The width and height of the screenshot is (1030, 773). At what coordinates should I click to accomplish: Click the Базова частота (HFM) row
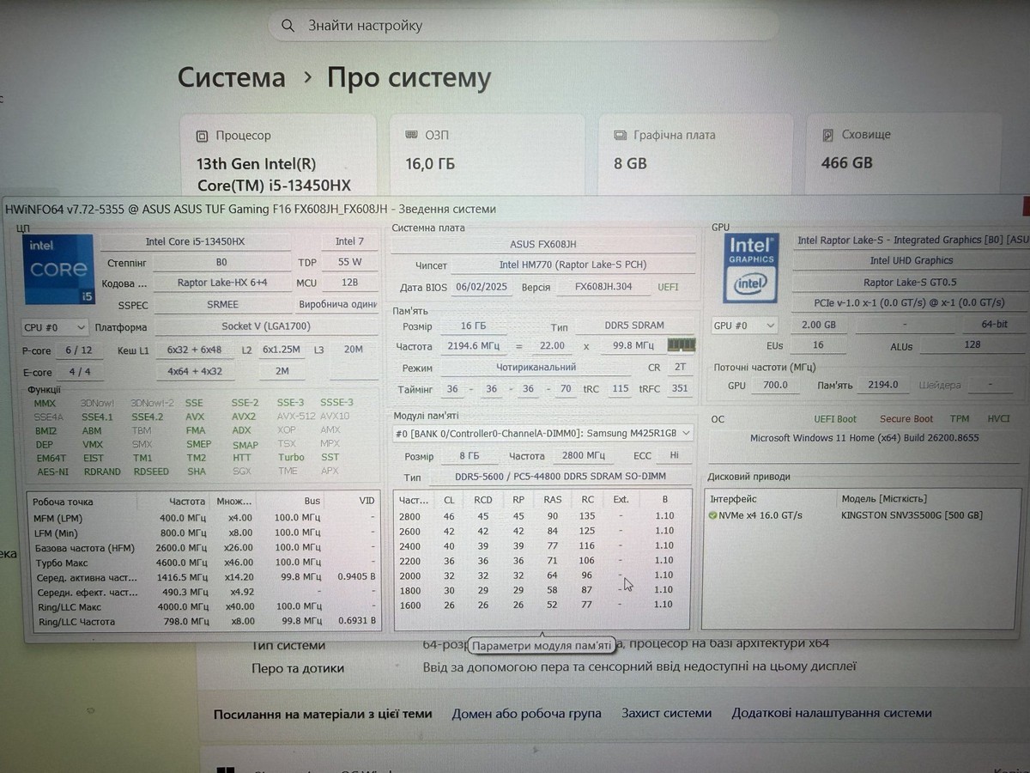pyautogui.click(x=204, y=548)
